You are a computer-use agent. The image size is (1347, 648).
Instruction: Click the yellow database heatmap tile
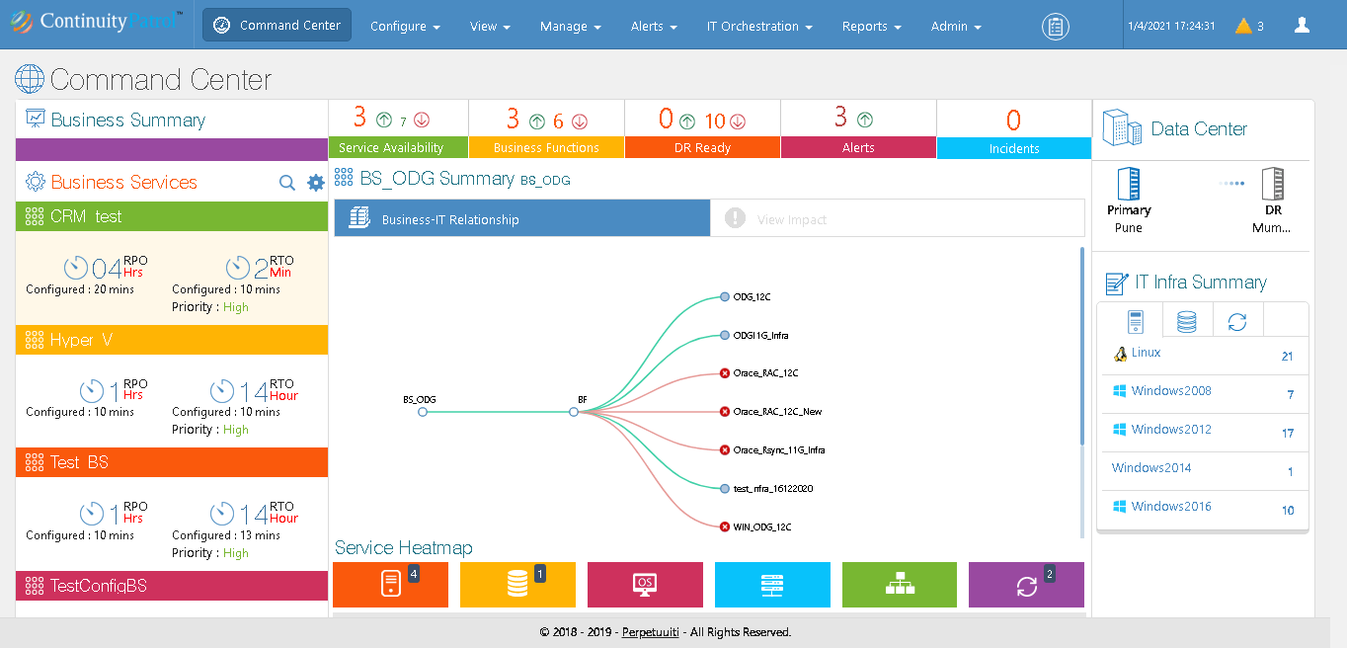click(x=517, y=585)
